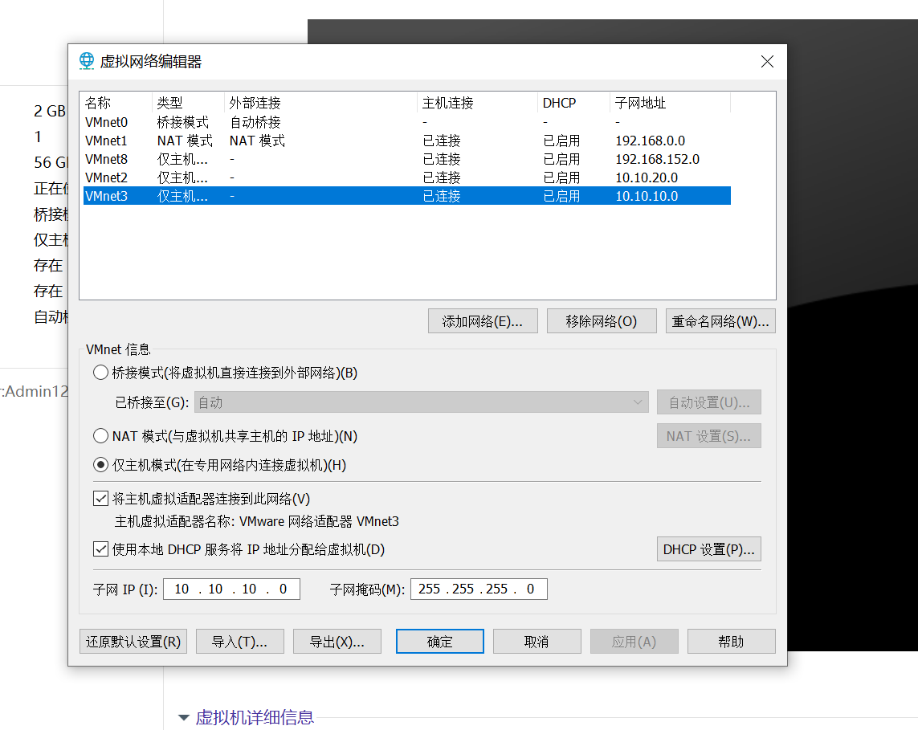Select the VMnet3 row
918x730 pixels.
pyautogui.click(x=407, y=195)
